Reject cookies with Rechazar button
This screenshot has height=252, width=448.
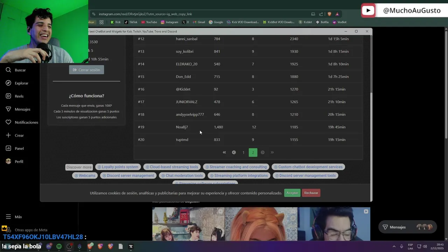tap(311, 193)
